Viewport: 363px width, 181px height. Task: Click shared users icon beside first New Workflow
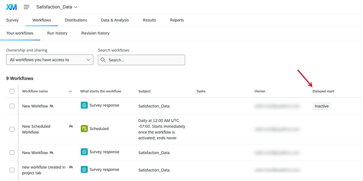pyautogui.click(x=52, y=106)
